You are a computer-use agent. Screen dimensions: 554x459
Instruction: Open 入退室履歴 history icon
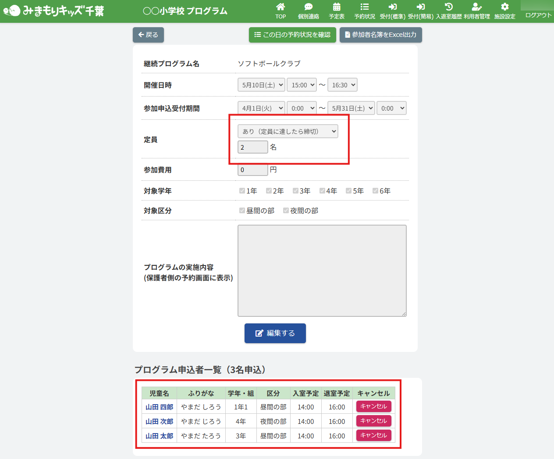coord(448,7)
